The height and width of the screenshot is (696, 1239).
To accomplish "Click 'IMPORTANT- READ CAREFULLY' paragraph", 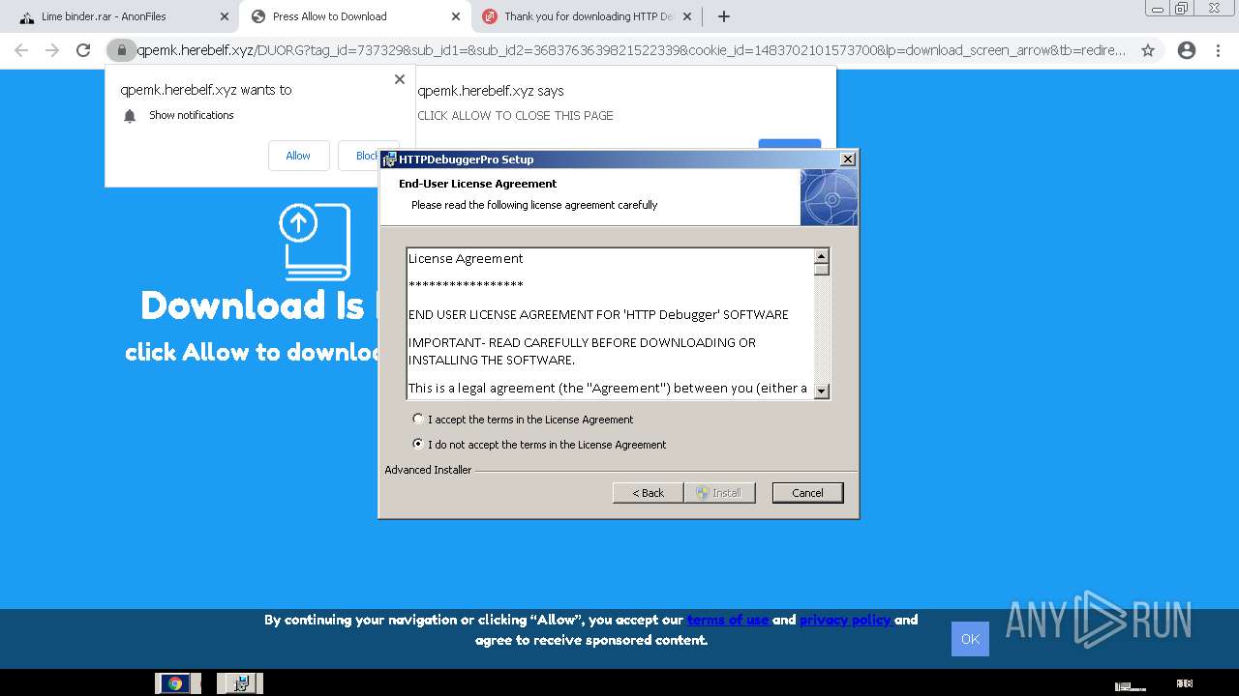I will (x=582, y=352).
